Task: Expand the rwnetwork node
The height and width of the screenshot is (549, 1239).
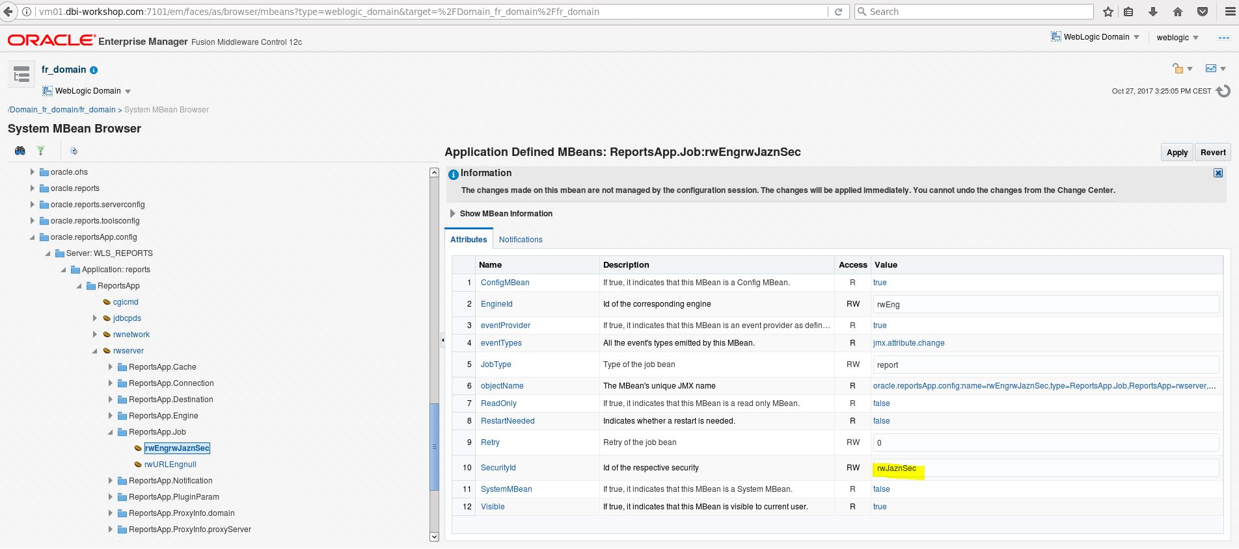Action: (95, 335)
